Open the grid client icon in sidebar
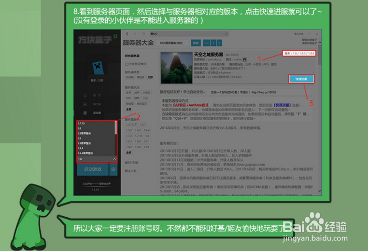 85,104
